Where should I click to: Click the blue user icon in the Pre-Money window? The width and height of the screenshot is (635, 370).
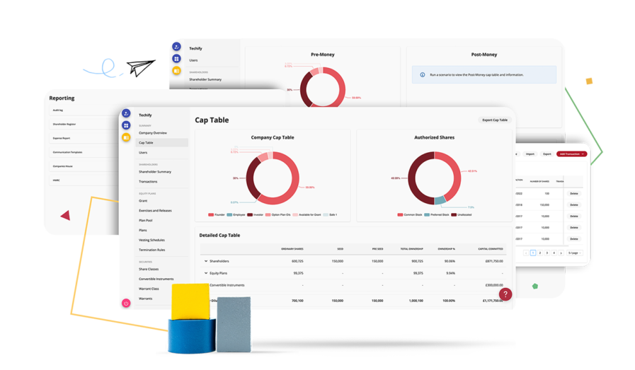tap(176, 47)
